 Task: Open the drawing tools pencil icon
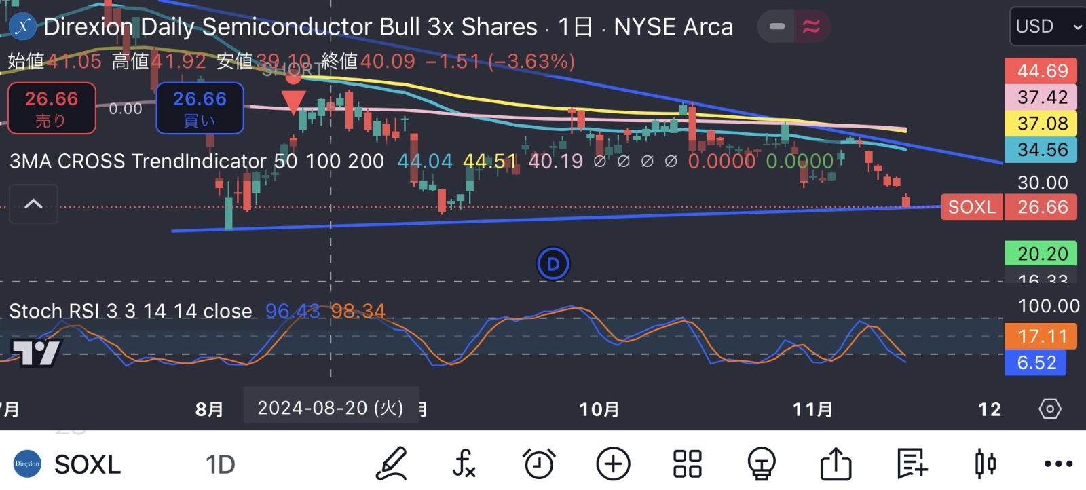click(392, 464)
